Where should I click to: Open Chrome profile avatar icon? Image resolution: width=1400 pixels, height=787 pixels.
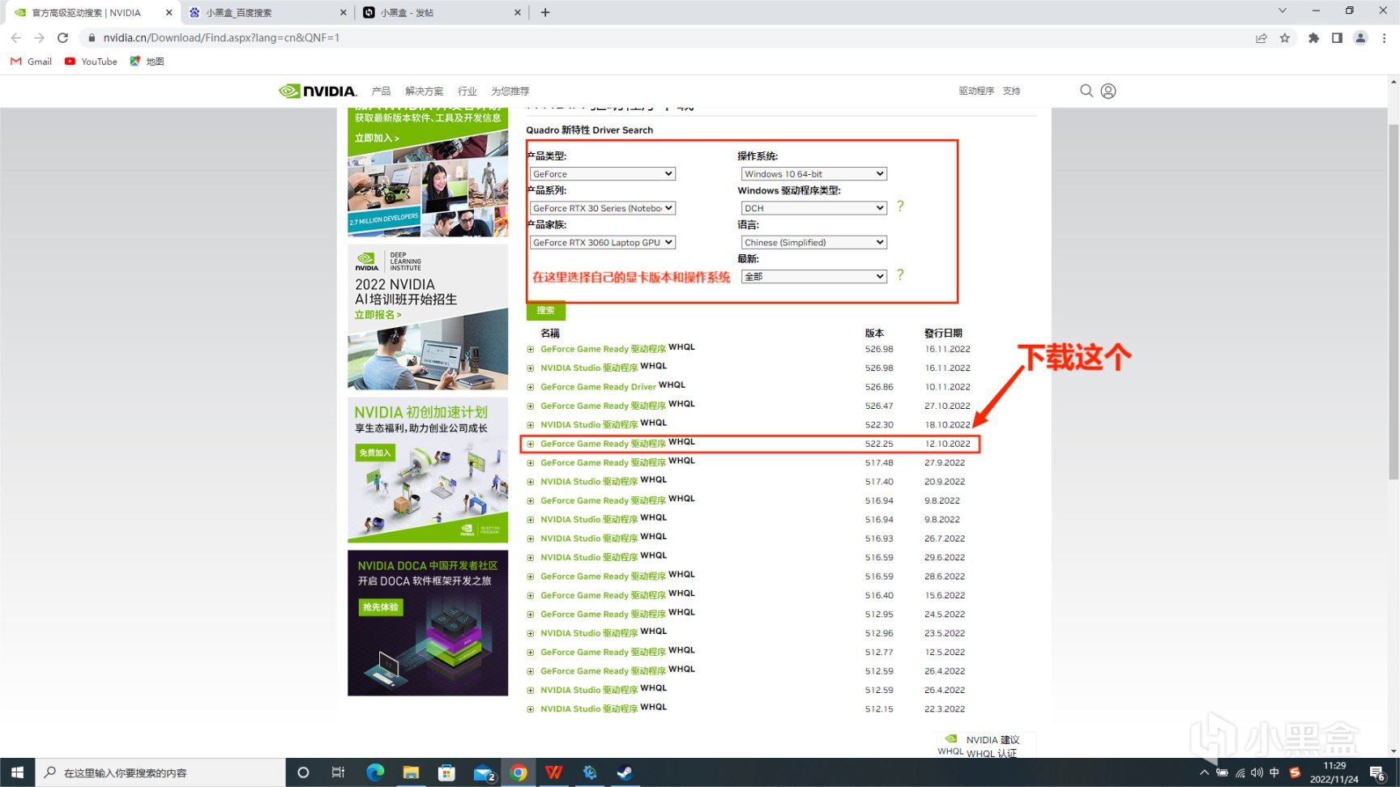(x=1360, y=37)
